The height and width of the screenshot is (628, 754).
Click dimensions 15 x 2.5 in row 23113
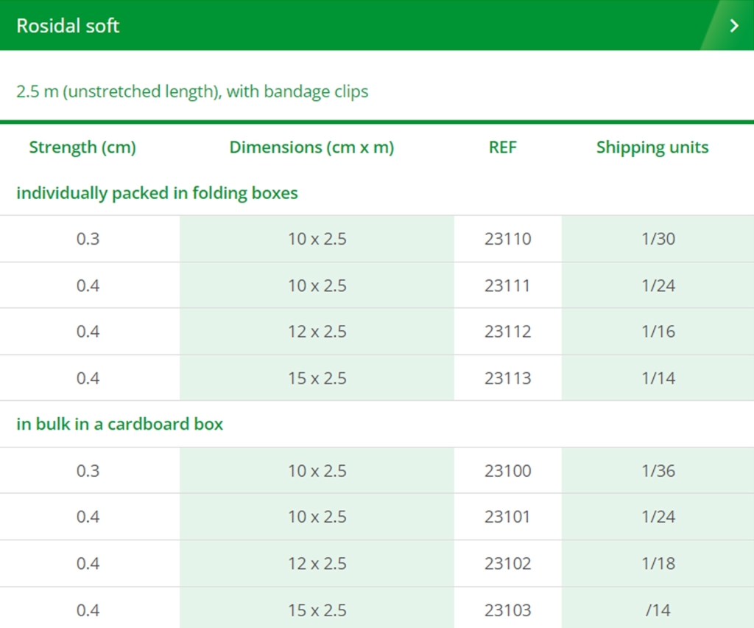point(317,378)
